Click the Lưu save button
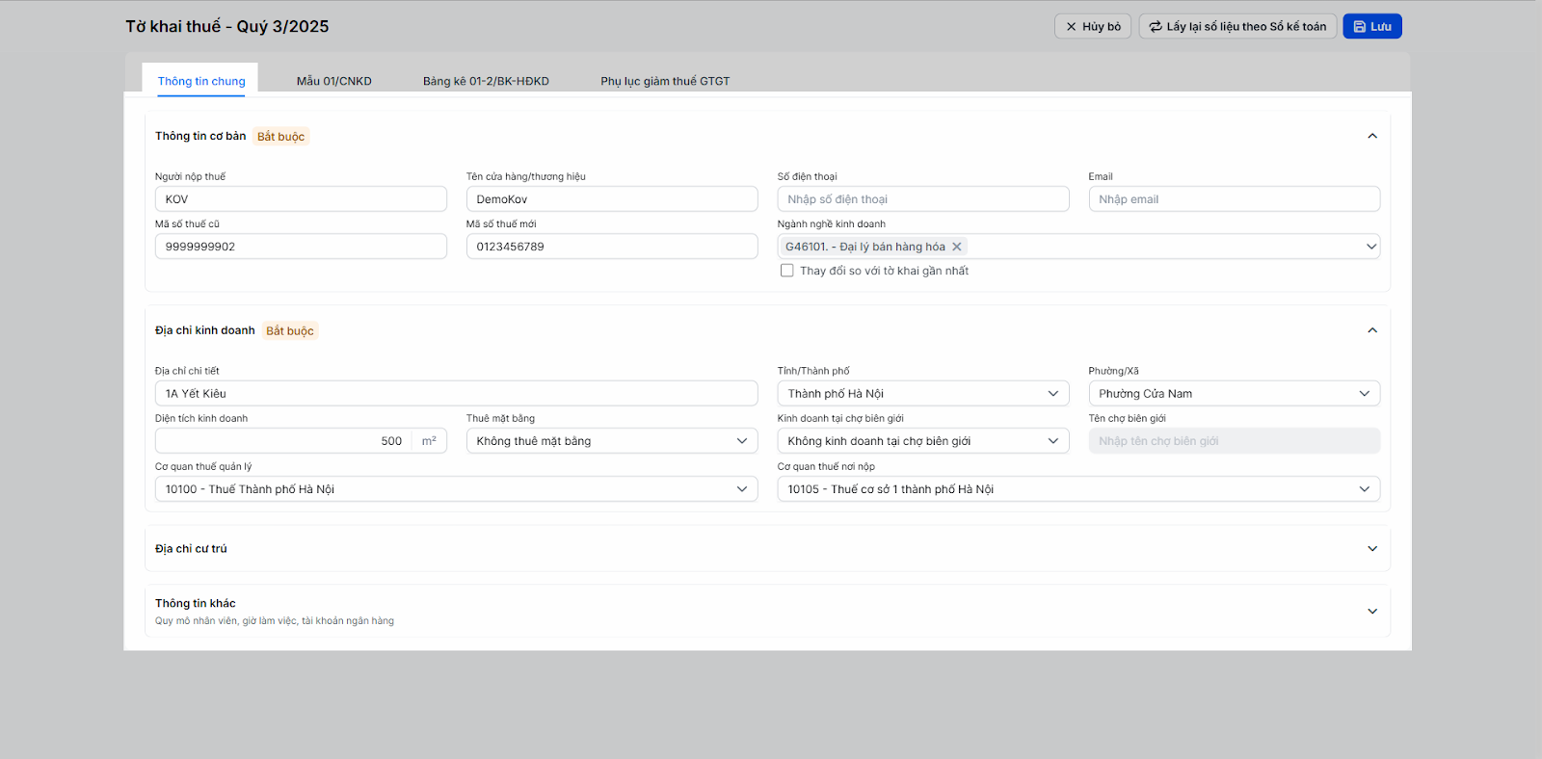Viewport: 1542px width, 759px height. (x=1372, y=26)
